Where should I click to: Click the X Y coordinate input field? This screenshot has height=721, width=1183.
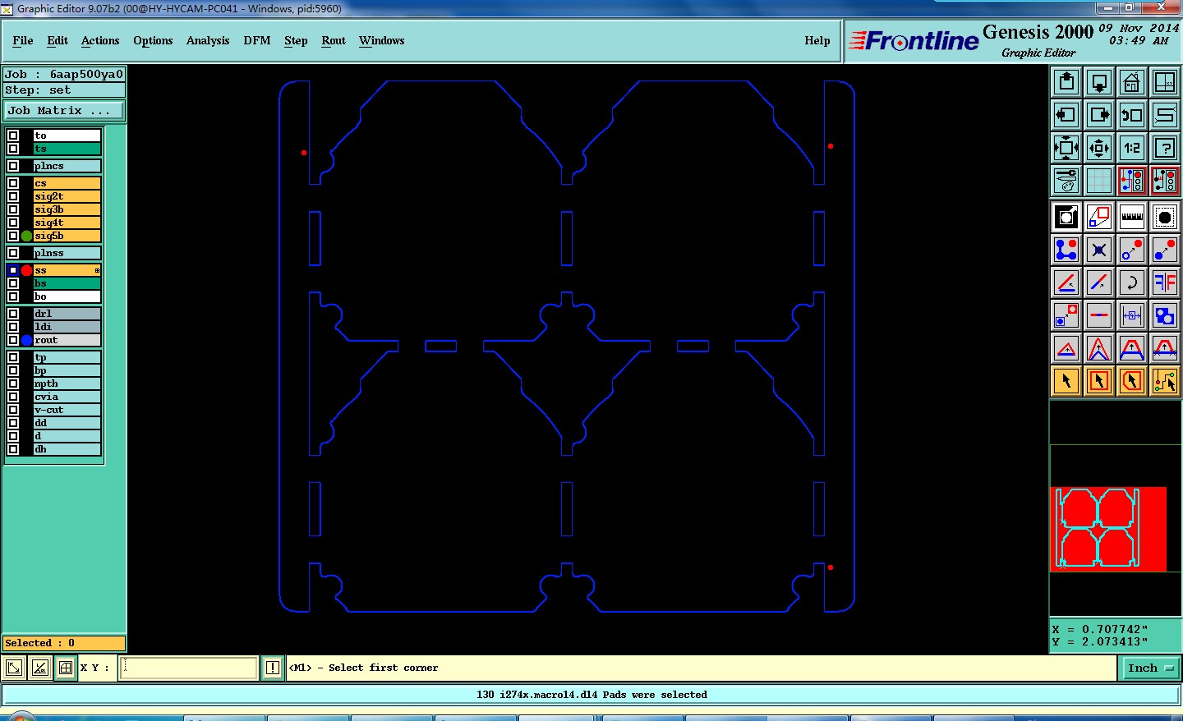point(189,668)
